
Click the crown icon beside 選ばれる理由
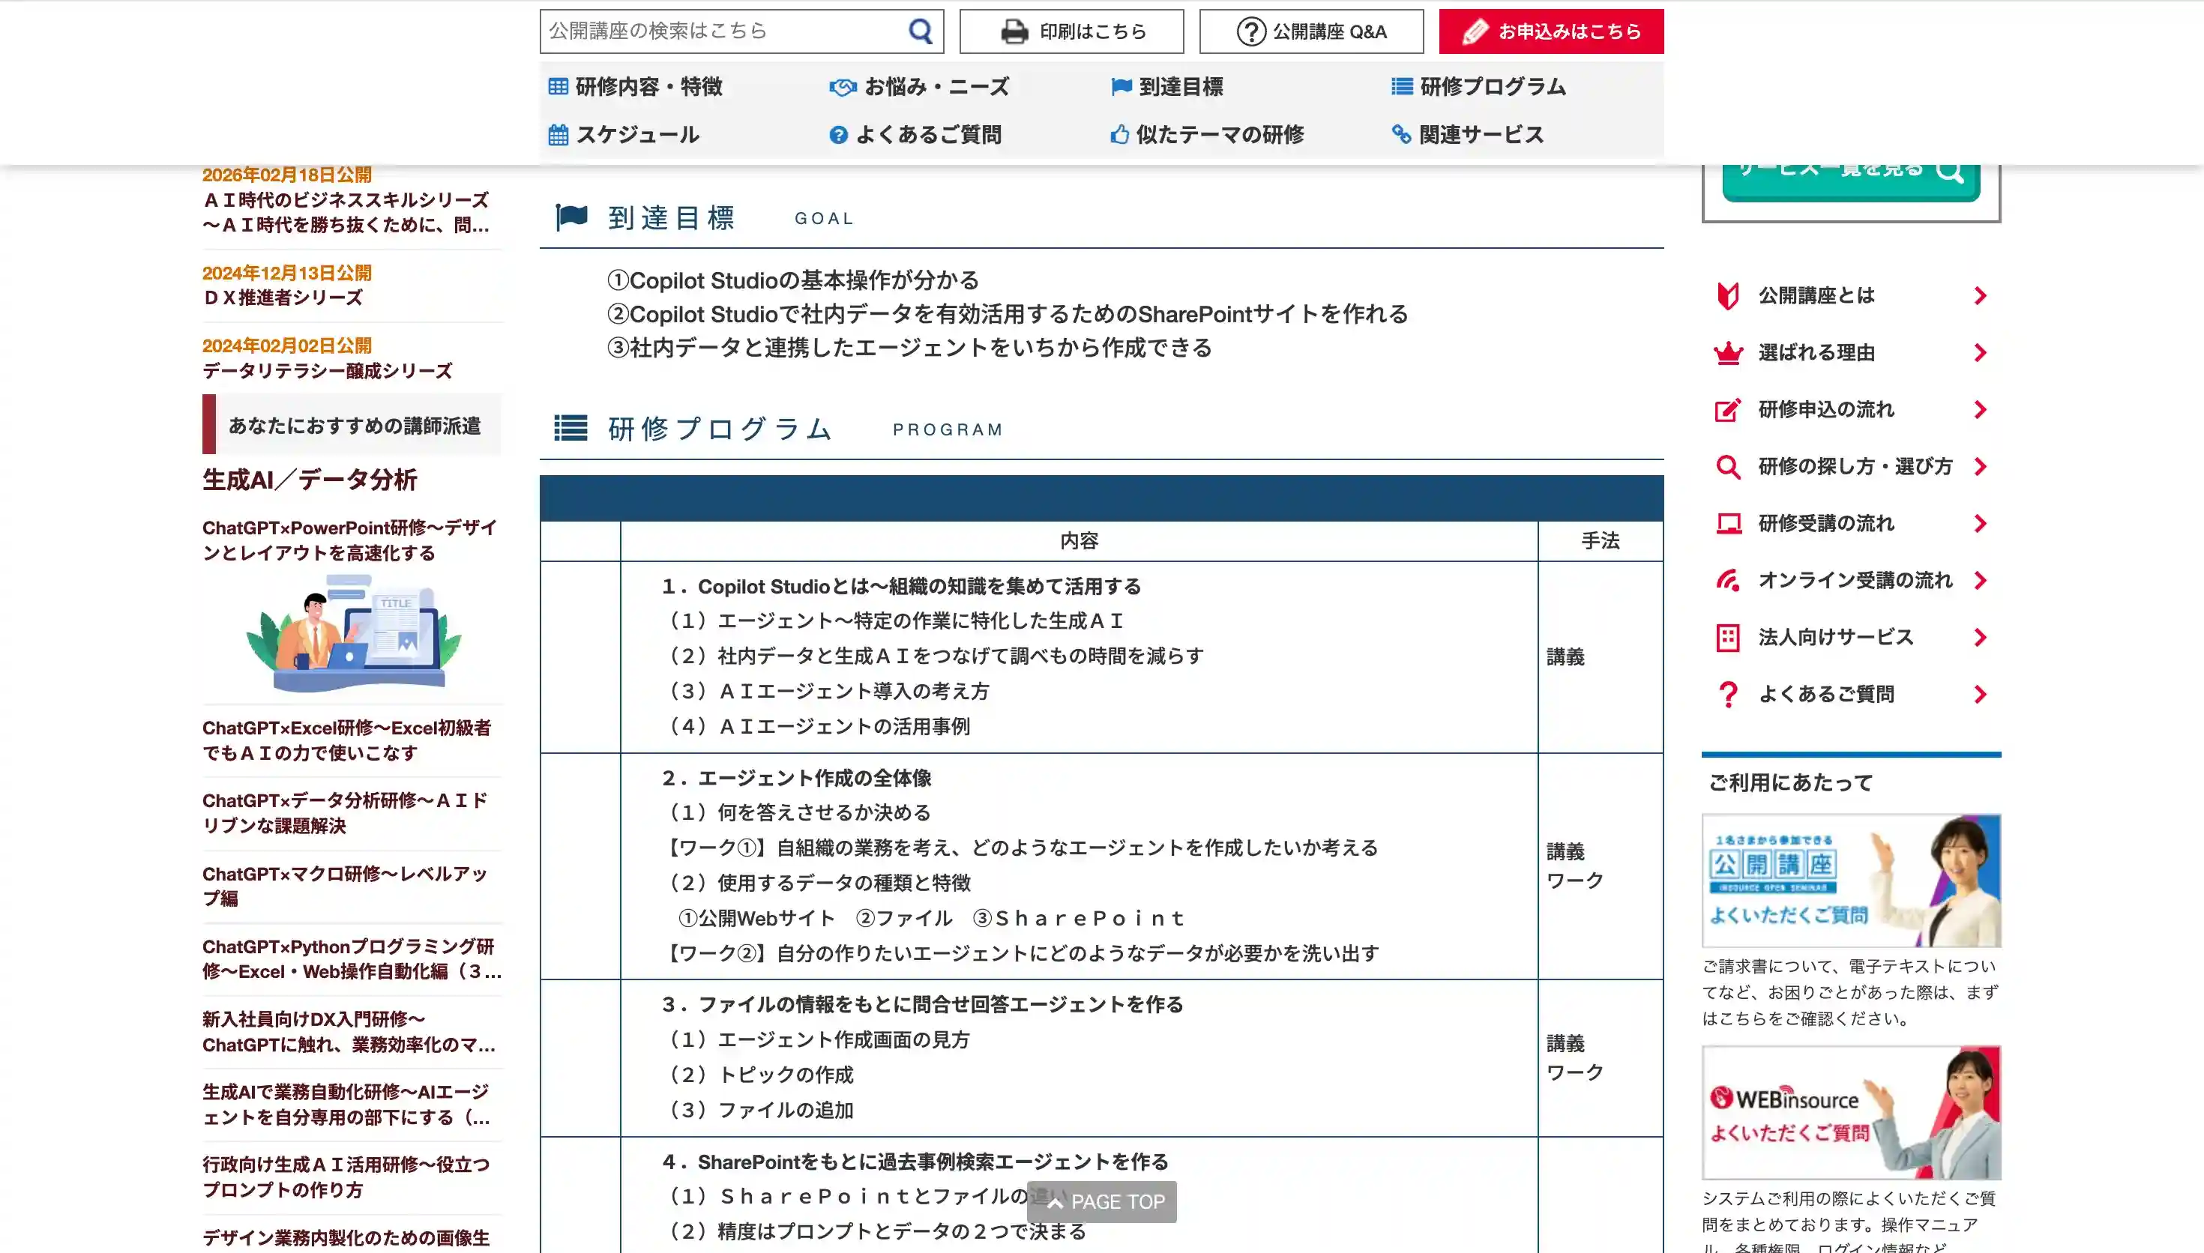(1727, 353)
